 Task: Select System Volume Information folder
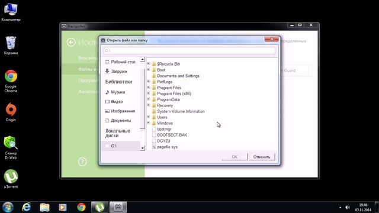coord(178,111)
